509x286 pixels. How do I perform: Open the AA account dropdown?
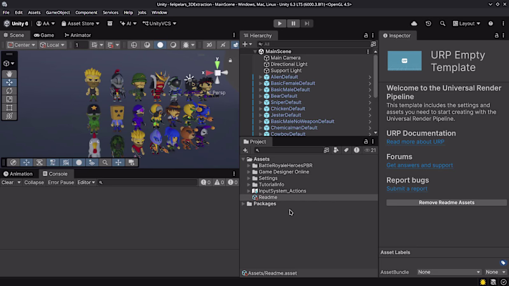[x=45, y=24]
